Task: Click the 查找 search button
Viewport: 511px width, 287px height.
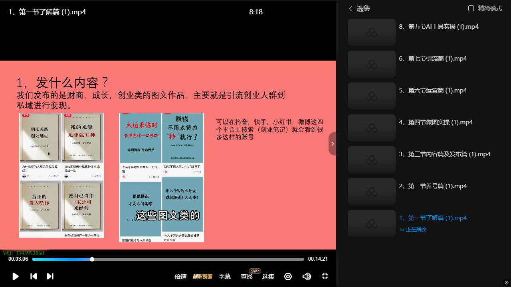Action: pos(246,276)
